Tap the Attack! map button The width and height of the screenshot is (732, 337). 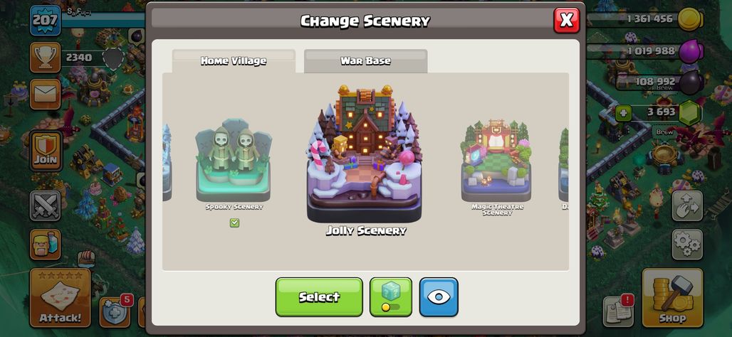point(60,298)
